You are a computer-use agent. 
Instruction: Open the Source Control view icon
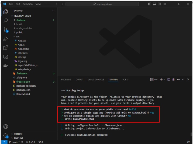[x=6, y=30]
